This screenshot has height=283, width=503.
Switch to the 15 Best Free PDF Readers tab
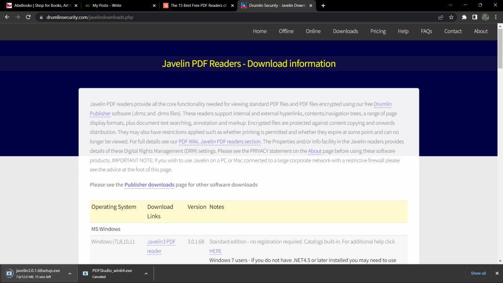point(198,5)
